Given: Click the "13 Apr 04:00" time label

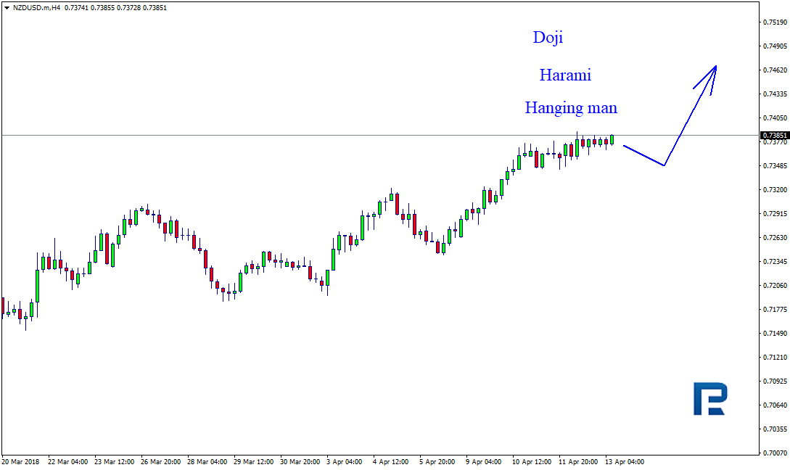Looking at the screenshot, I should pyautogui.click(x=625, y=461).
